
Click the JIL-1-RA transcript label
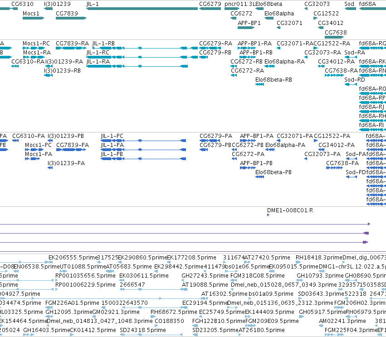pyautogui.click(x=98, y=62)
